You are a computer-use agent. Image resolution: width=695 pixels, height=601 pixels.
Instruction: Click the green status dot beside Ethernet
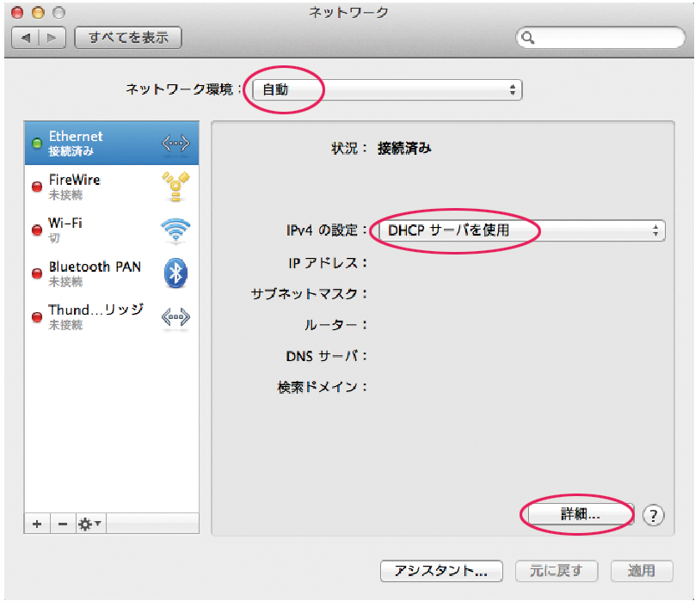pyautogui.click(x=37, y=144)
